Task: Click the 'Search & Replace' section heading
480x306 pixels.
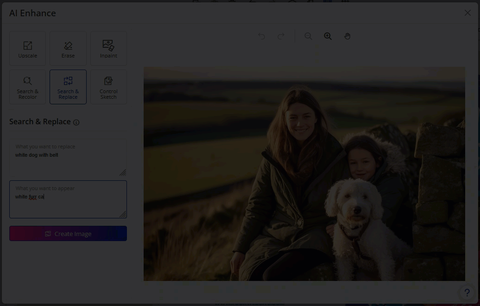Action: click(x=40, y=121)
